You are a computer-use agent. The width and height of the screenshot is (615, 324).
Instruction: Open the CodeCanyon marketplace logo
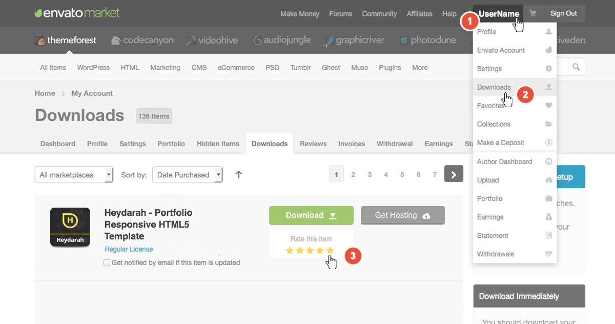(142, 40)
